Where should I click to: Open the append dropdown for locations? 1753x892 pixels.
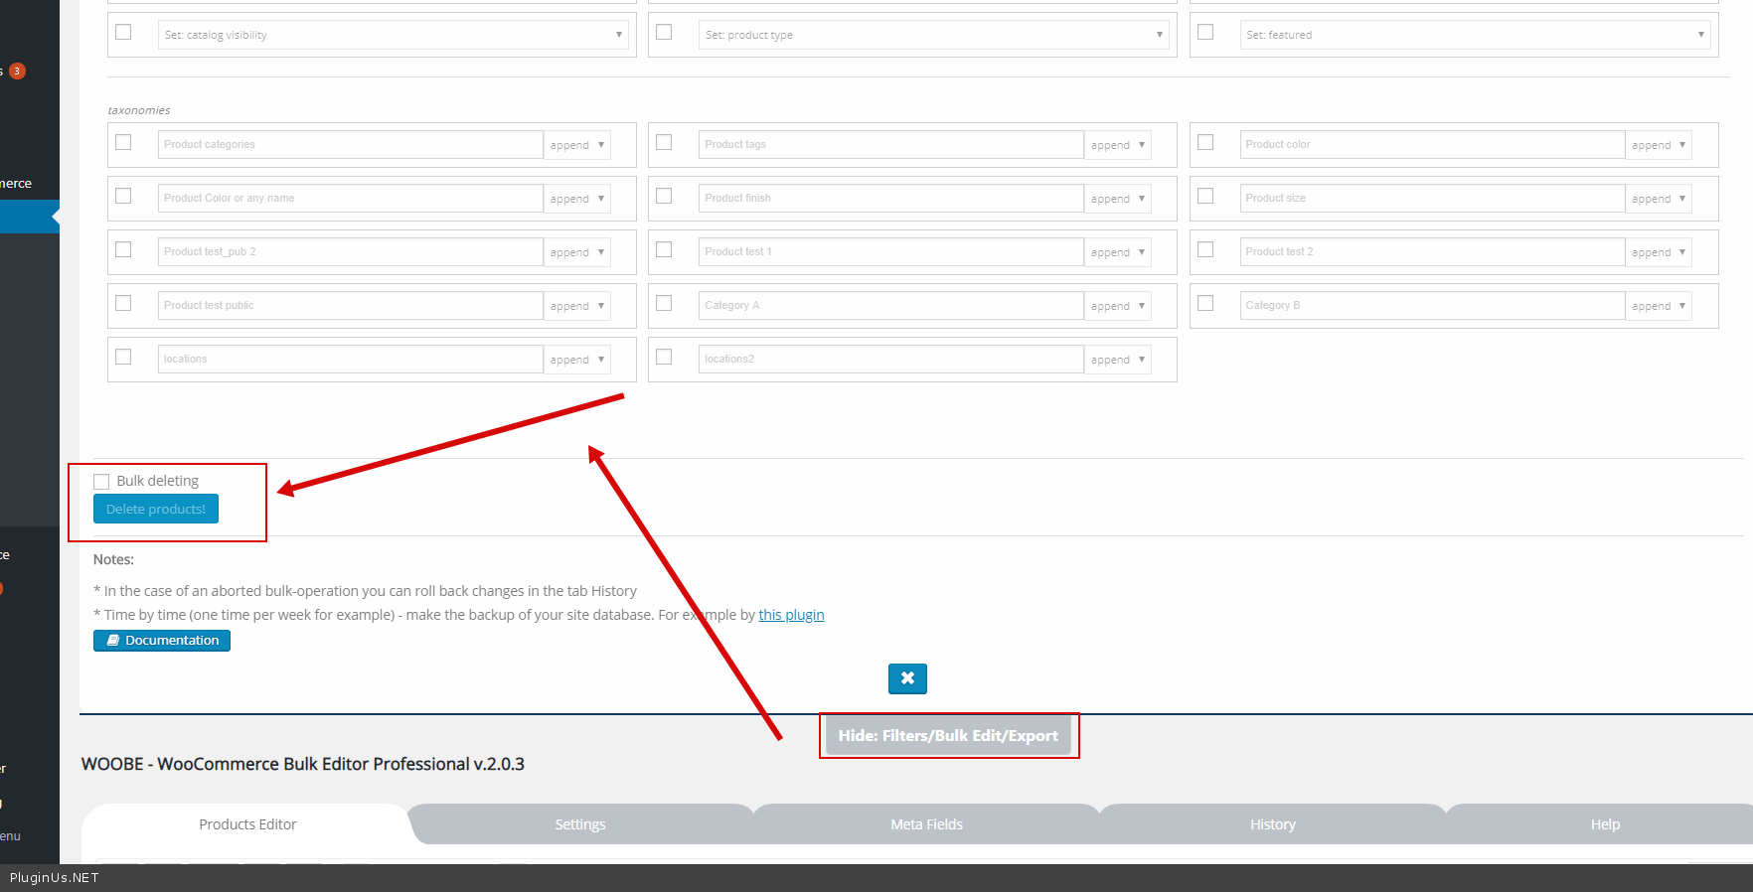pos(576,360)
